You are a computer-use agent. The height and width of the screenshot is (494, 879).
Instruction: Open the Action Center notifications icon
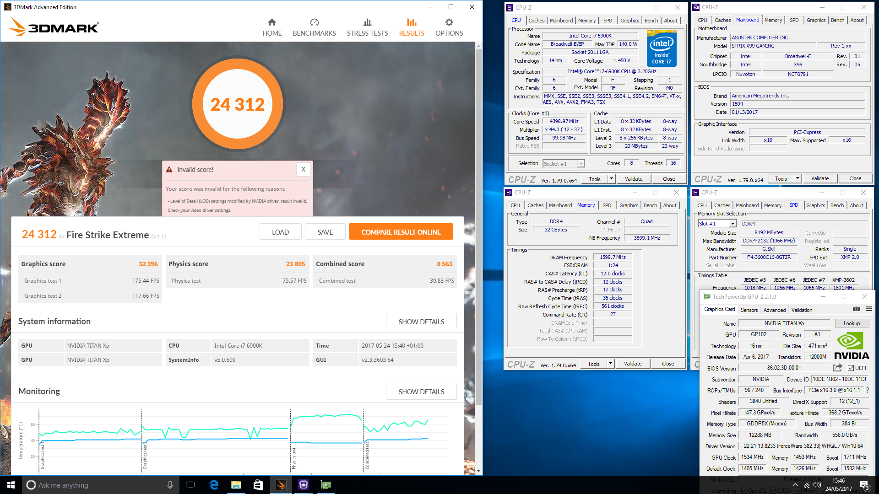[x=864, y=485]
